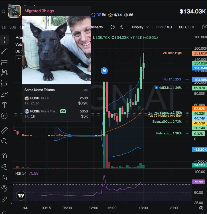Switch chart to MC mode
Image resolution: width=207 pixels, height=214 pixels.
coord(169,27)
